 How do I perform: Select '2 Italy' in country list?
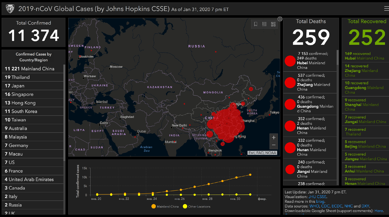click(32, 196)
